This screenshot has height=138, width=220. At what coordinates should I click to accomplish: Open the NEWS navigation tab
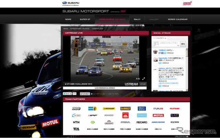pos(68,19)
